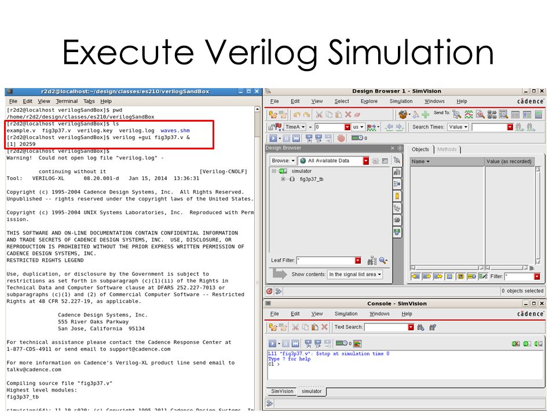The image size is (556, 417).
Task: Switch to SimVision tab in Console
Action: point(282,391)
